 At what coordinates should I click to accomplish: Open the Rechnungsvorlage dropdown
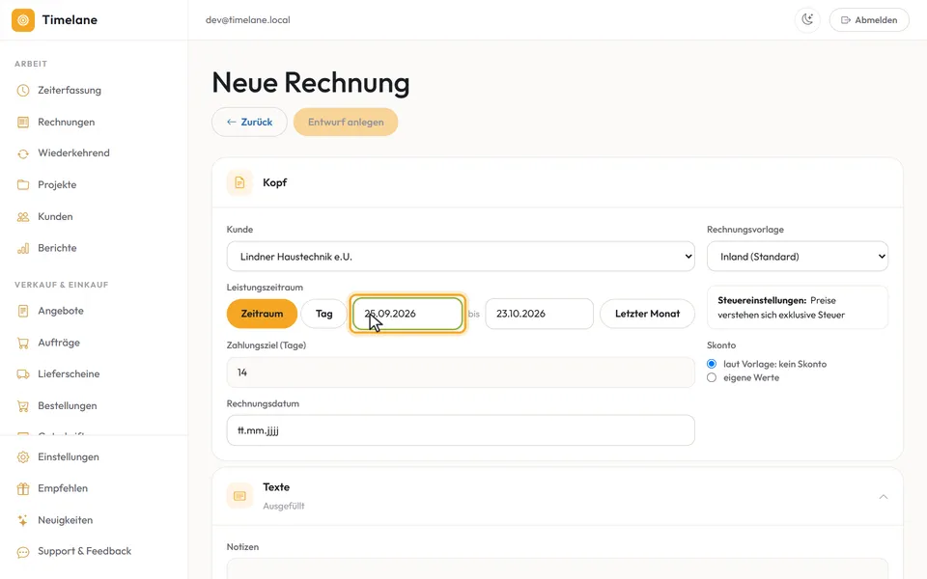[x=797, y=257]
